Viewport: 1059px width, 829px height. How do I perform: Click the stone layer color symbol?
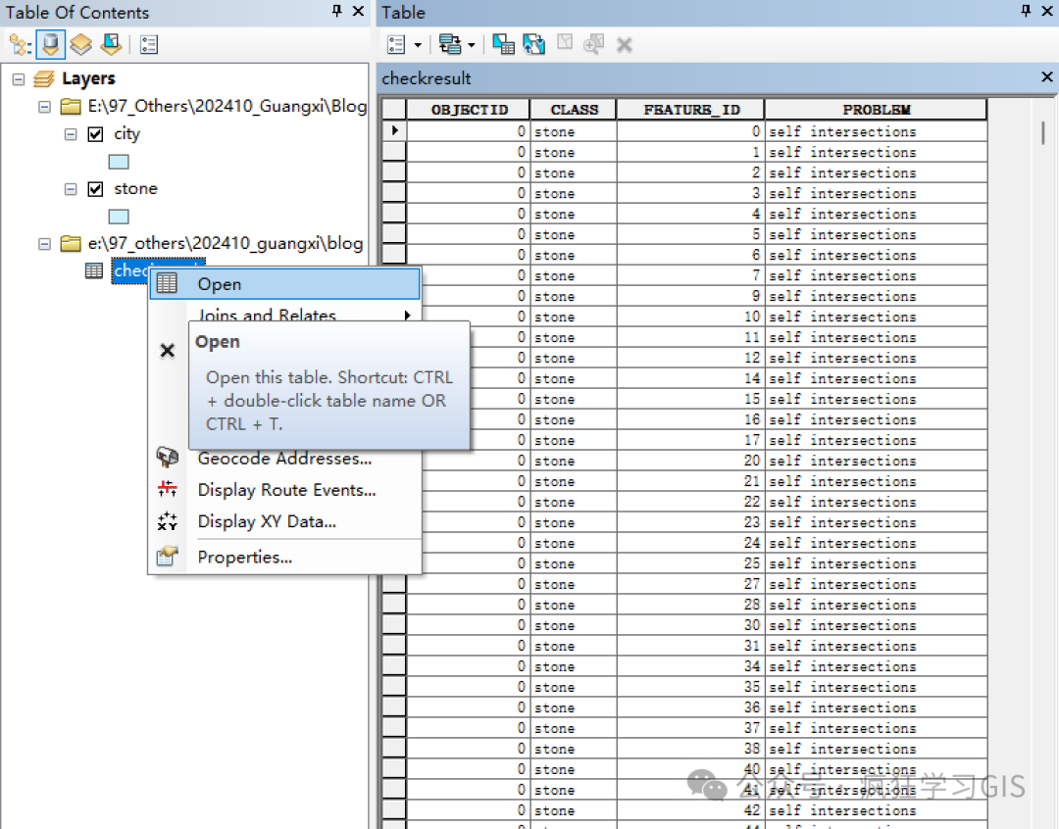tap(119, 217)
